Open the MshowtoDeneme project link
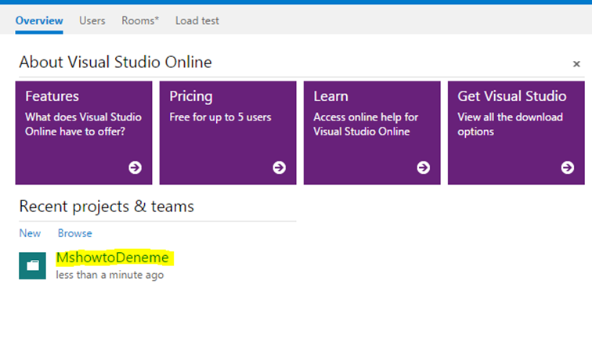 pos(113,258)
